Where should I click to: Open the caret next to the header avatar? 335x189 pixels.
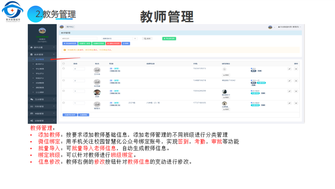[275, 27]
